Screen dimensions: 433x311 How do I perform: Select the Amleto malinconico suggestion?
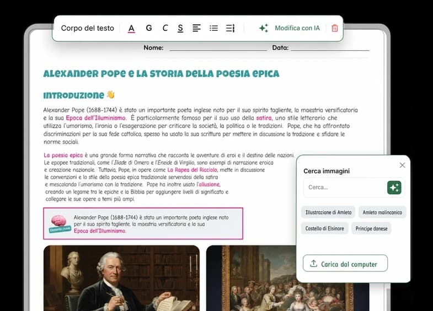pyautogui.click(x=382, y=212)
